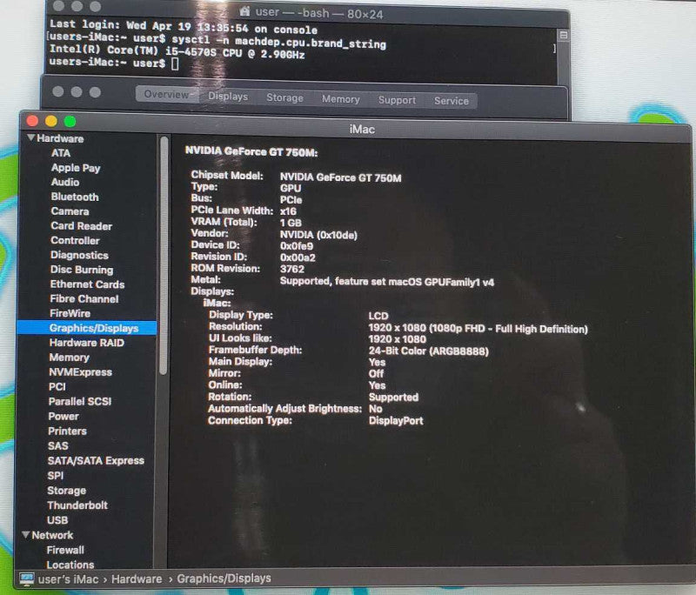Select Storage in the Hardware sidebar

coord(67,491)
